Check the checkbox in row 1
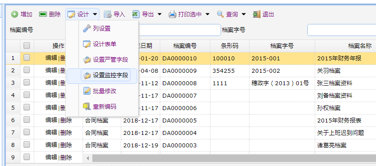 [27, 57]
